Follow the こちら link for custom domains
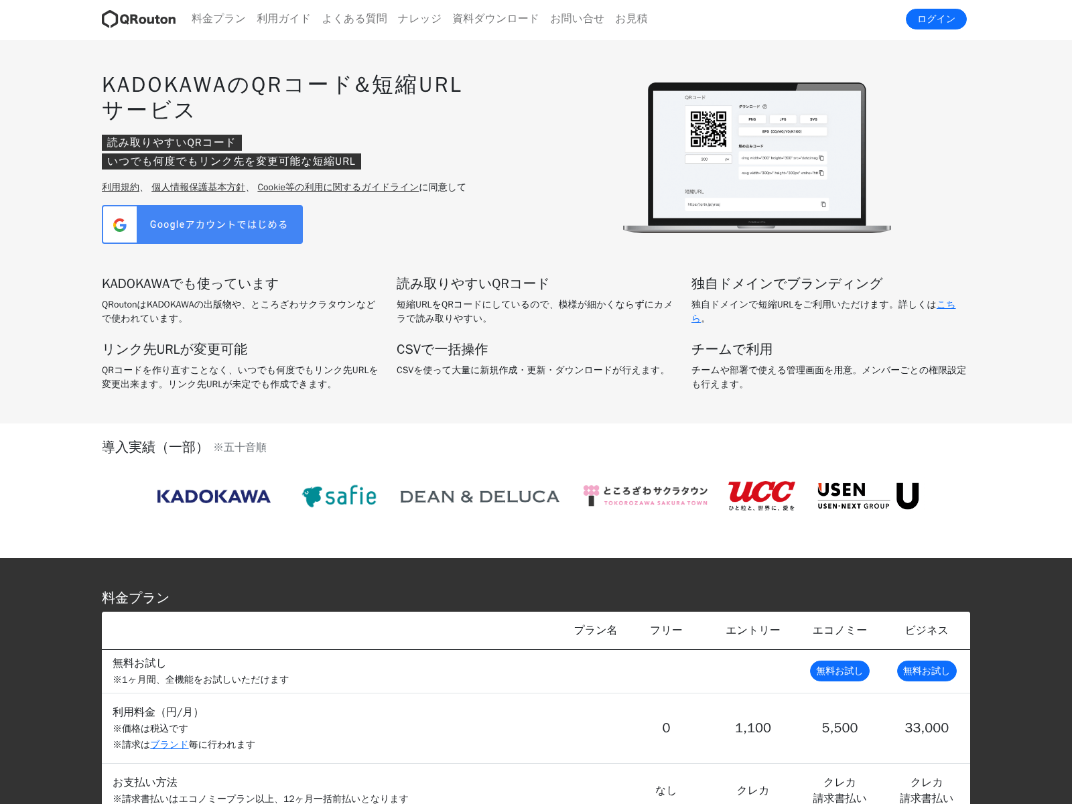1072x804 pixels. tap(946, 305)
